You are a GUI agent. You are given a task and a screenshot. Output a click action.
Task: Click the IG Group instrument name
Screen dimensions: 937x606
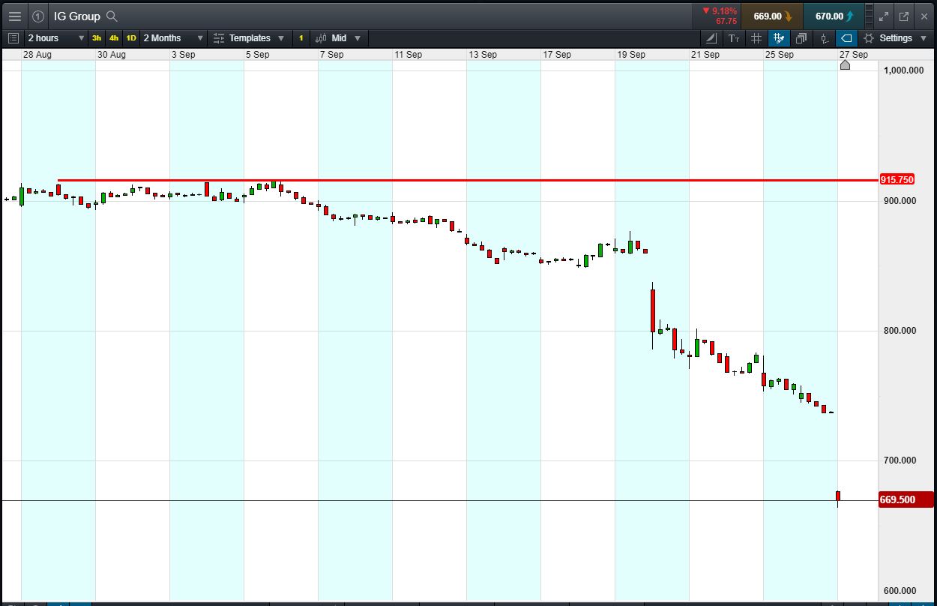pos(76,16)
